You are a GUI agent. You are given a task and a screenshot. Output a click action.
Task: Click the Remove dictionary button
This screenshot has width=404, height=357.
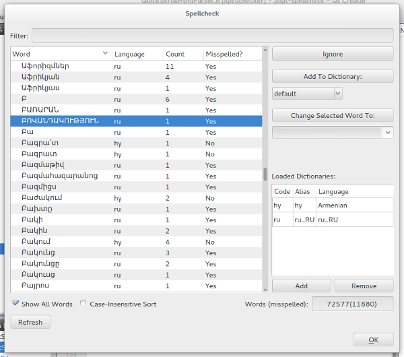pyautogui.click(x=364, y=286)
